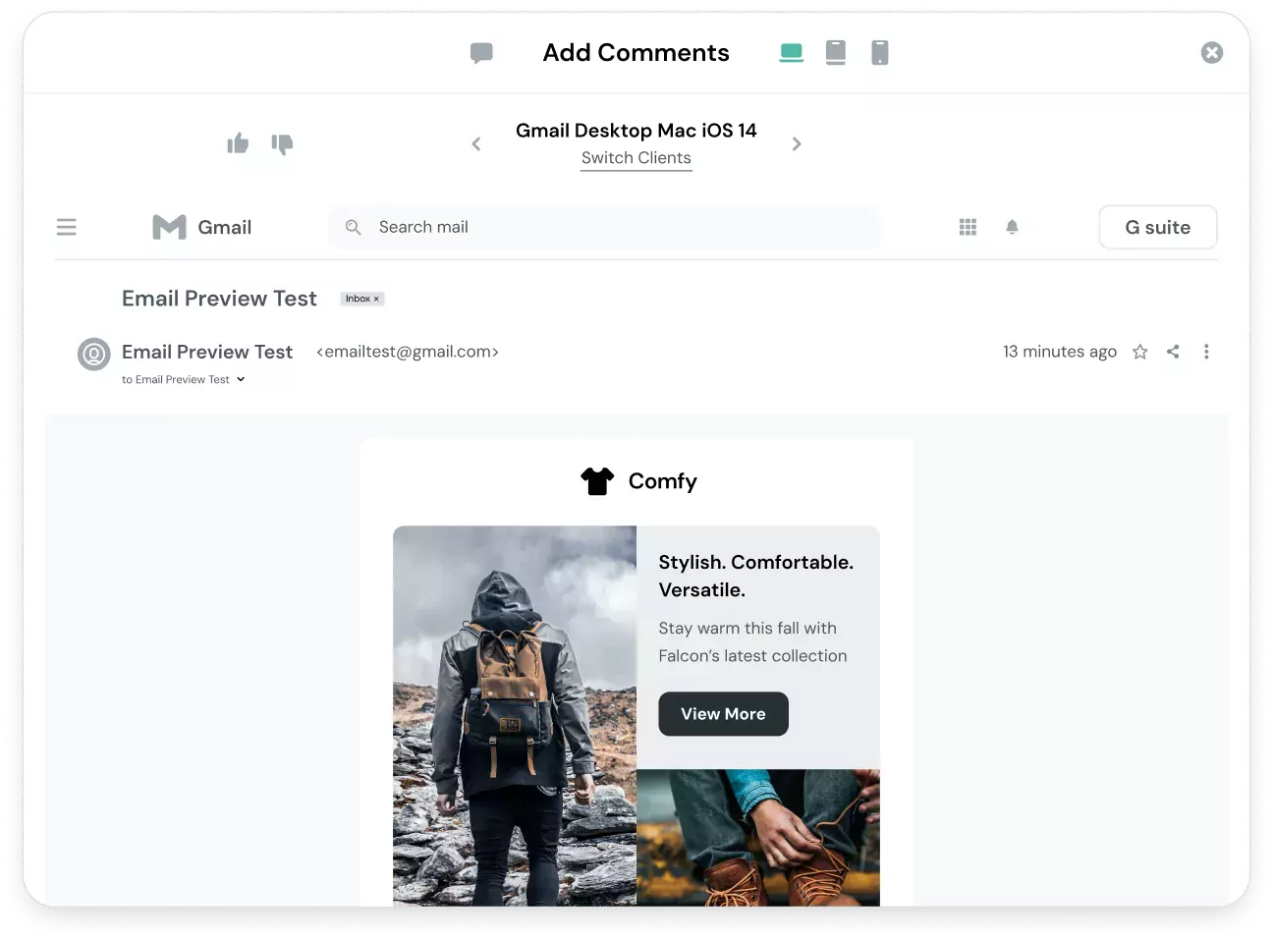
Task: Expand the recipient details dropdown
Action: (241, 380)
